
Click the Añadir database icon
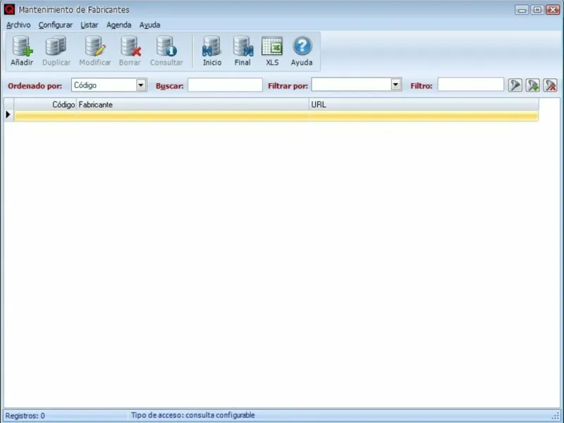click(22, 46)
